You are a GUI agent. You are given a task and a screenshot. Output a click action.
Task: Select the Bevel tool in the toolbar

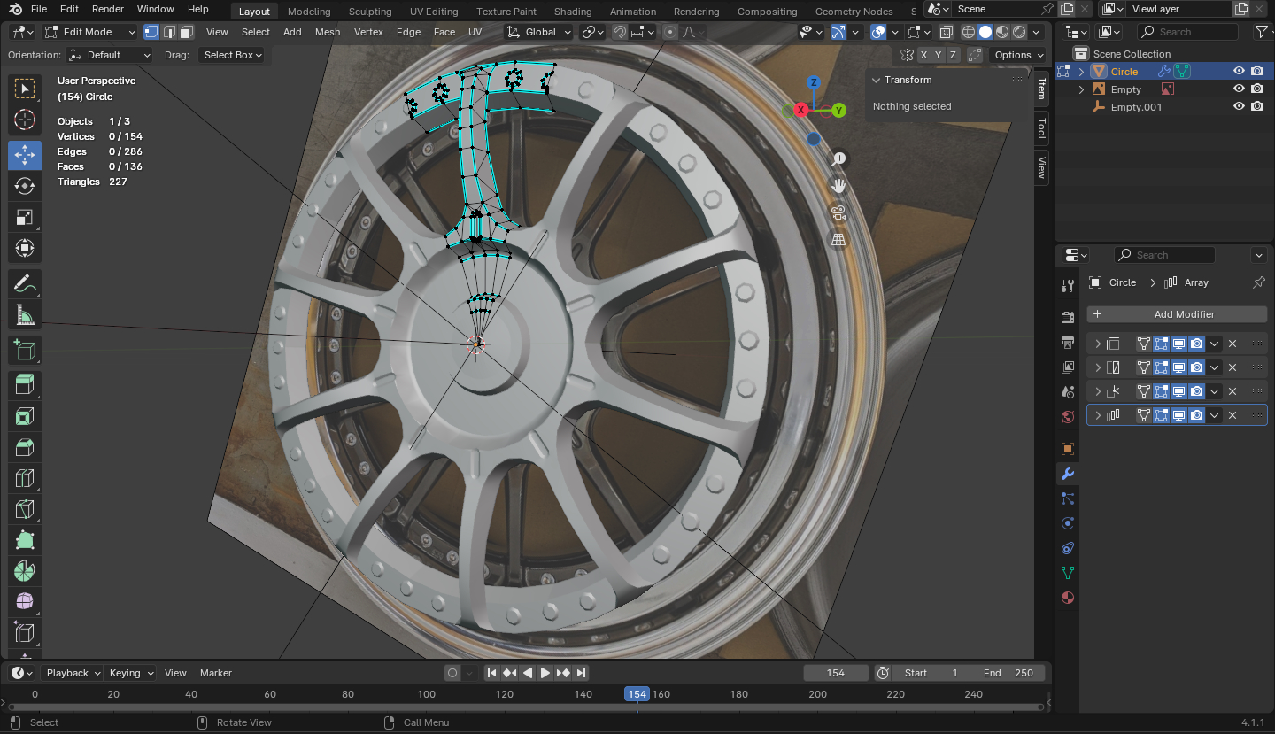tap(25, 448)
